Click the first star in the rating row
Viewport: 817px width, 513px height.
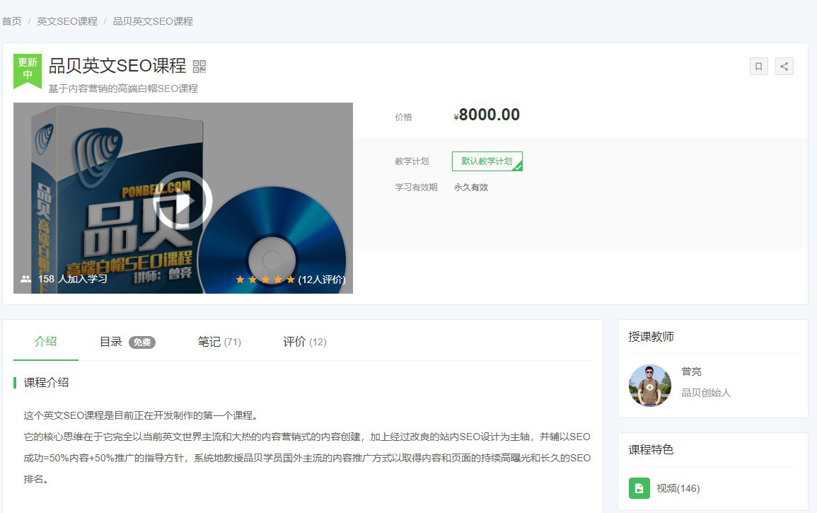coord(239,279)
